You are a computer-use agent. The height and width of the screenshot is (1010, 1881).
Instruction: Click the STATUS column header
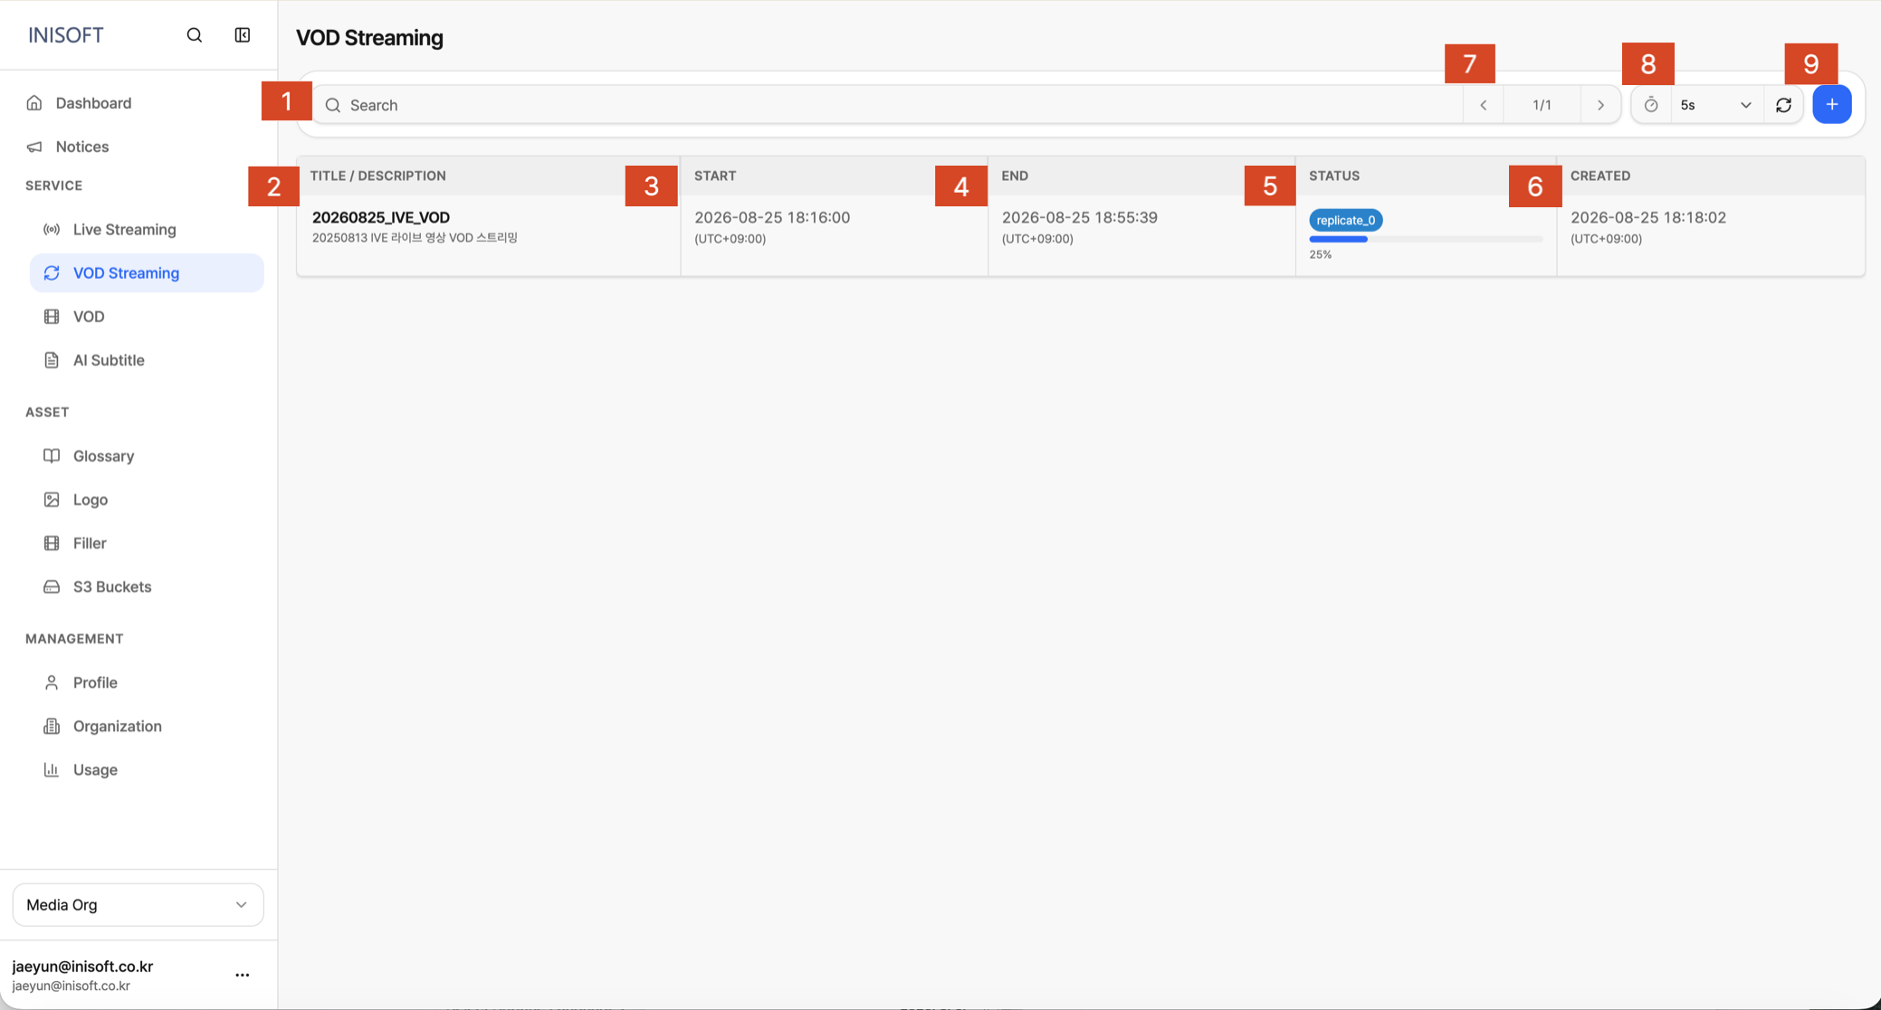click(1334, 176)
